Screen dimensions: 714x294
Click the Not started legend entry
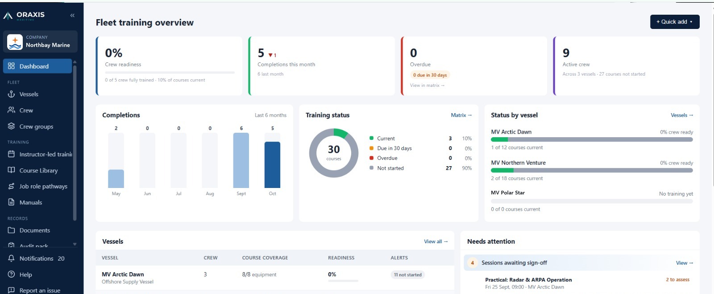pos(420,168)
